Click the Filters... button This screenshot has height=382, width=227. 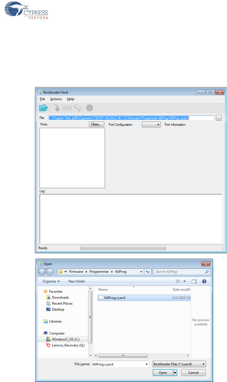pyautogui.click(x=97, y=125)
